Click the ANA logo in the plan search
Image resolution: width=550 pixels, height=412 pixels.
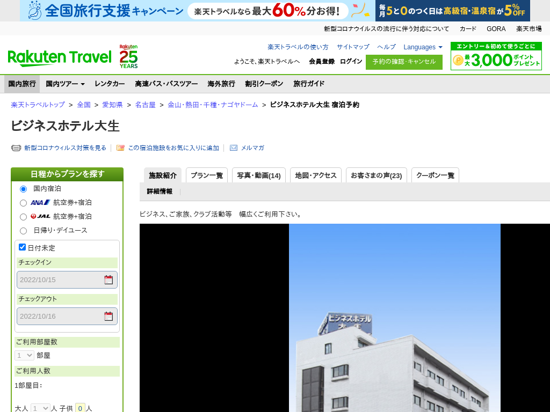(x=40, y=202)
